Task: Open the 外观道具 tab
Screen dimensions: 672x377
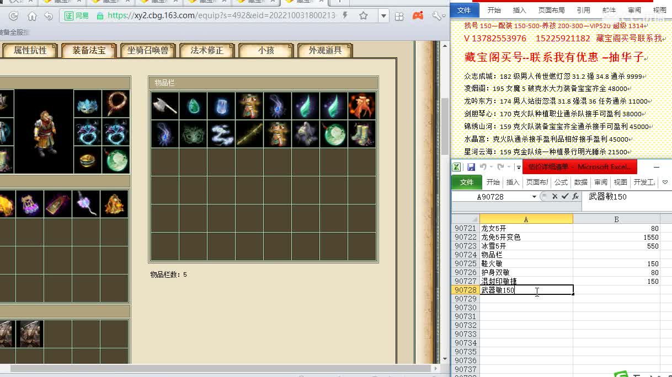Action: (x=325, y=51)
